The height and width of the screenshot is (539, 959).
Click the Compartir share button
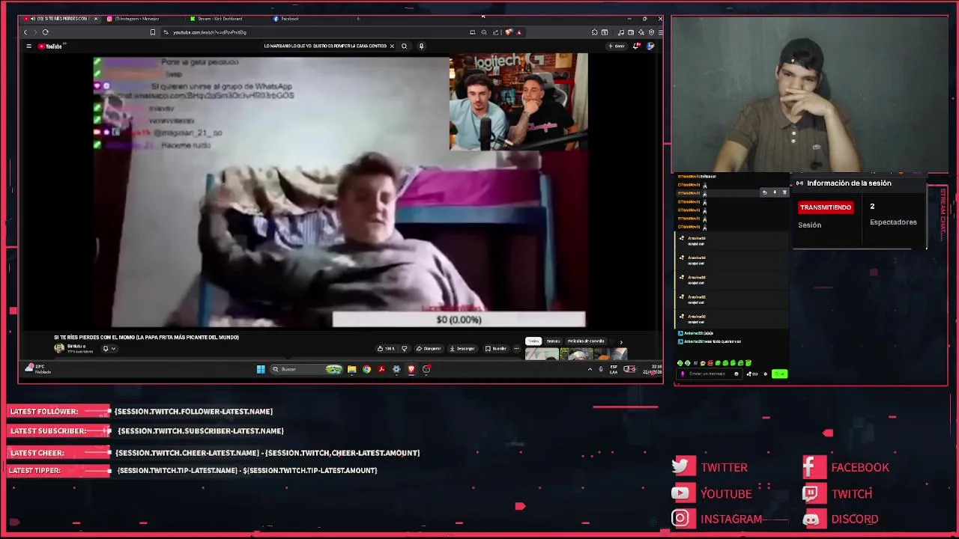click(429, 348)
